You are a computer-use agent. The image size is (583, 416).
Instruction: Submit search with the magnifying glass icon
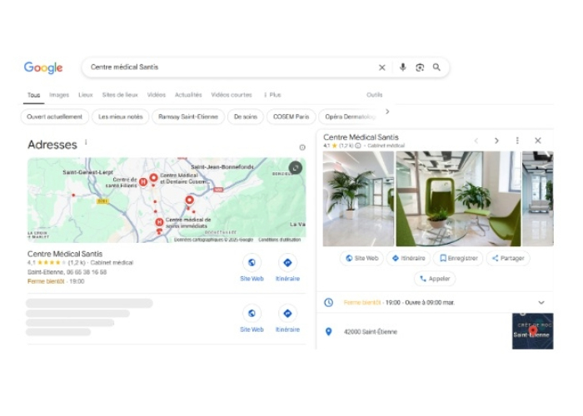click(436, 67)
